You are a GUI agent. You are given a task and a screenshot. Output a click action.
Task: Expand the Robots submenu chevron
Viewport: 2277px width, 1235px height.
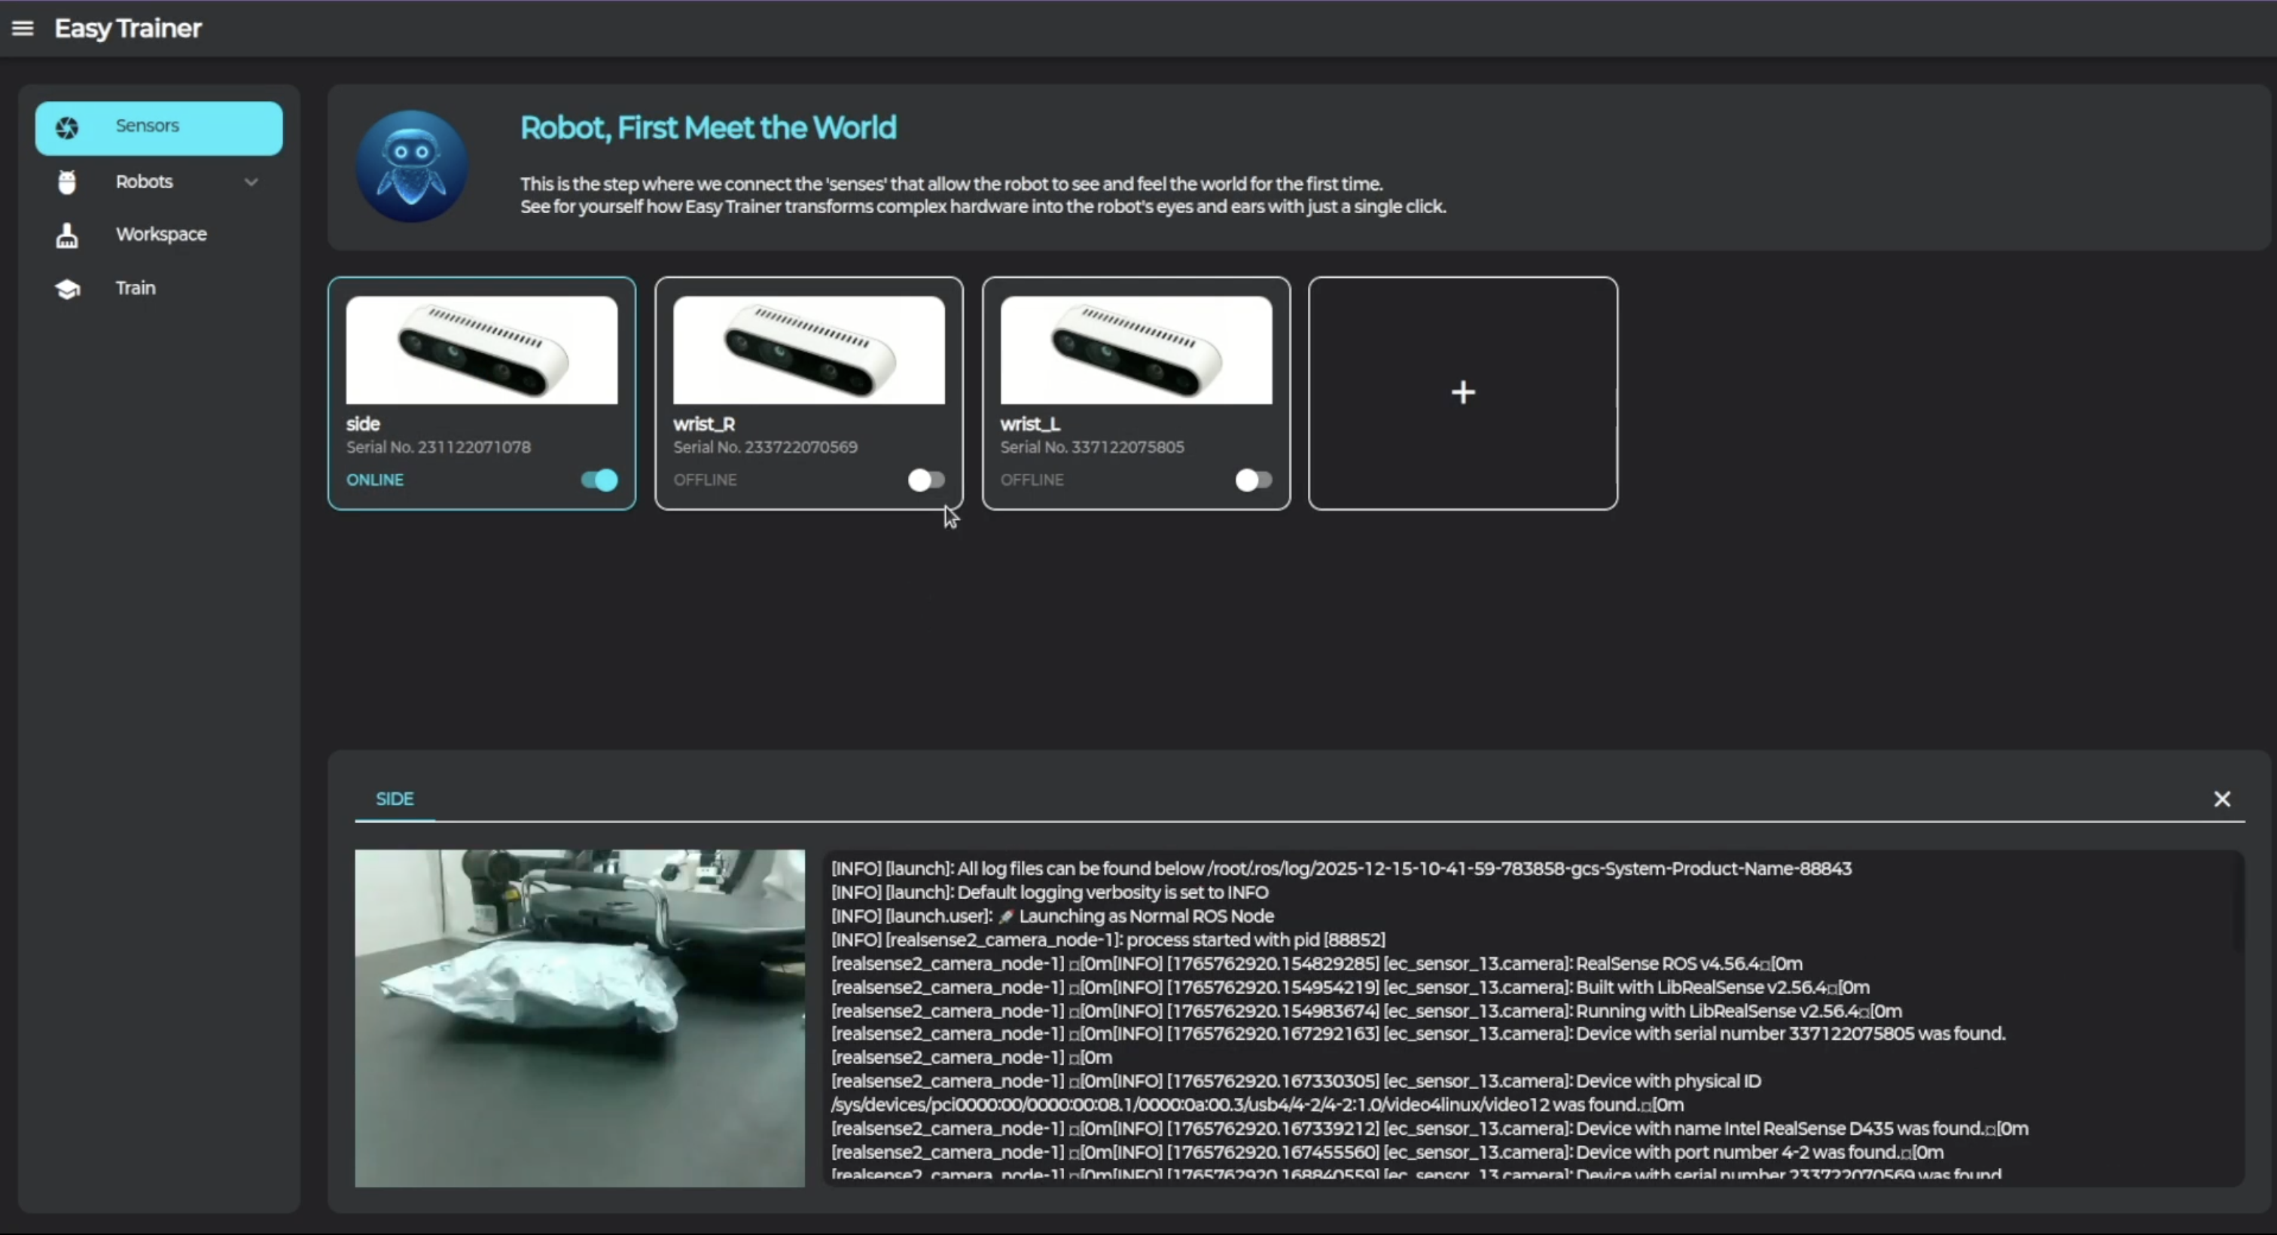251,182
